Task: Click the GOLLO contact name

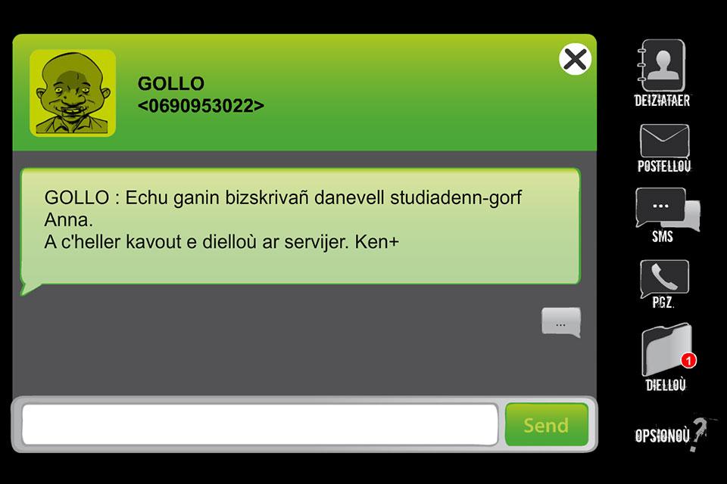Action: [x=171, y=84]
